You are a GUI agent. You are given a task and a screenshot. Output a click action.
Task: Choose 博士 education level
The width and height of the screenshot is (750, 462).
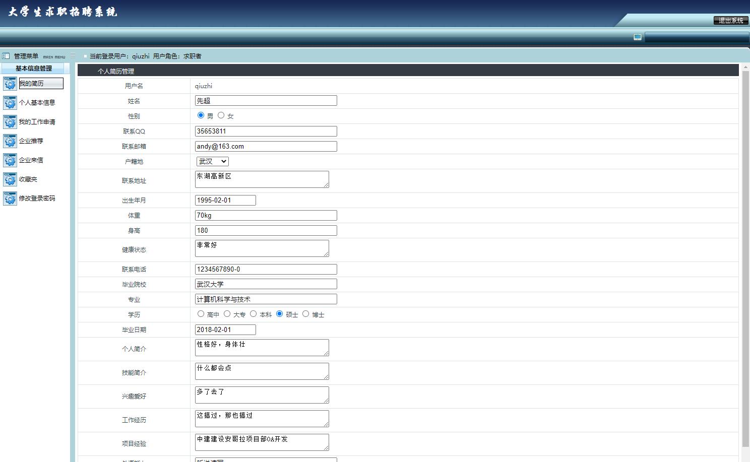[305, 314]
